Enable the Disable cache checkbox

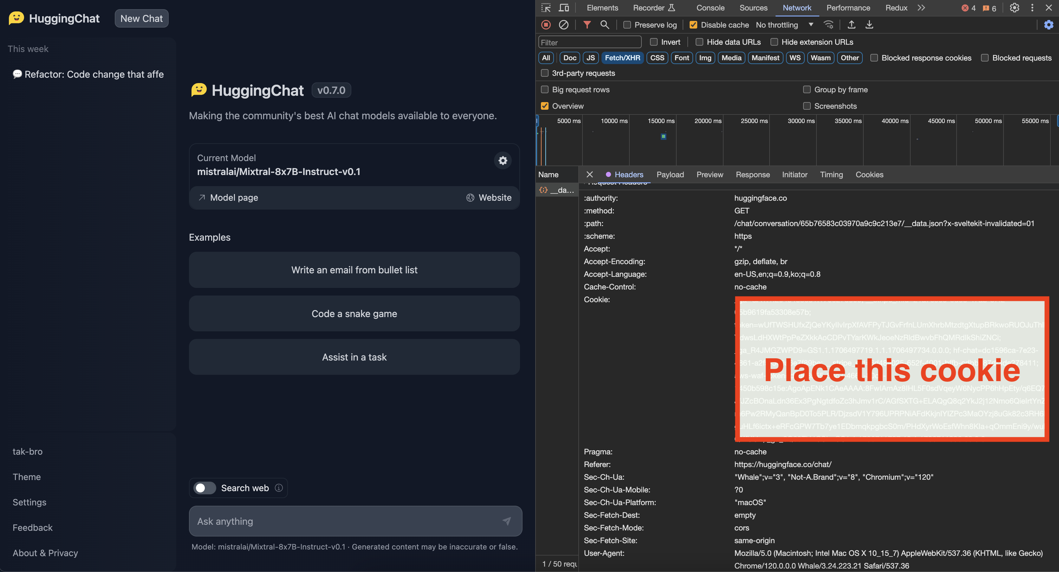pos(693,25)
